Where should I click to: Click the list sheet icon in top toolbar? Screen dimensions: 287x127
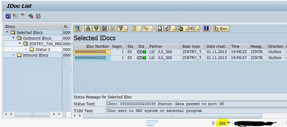click(x=38, y=16)
